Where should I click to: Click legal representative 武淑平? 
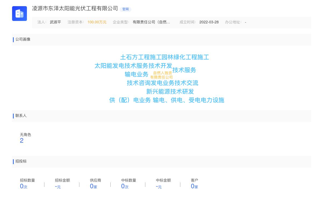coord(55,22)
